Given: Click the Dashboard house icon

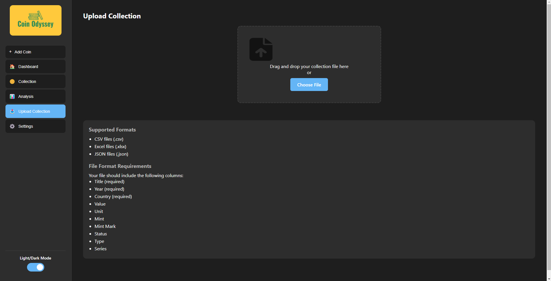Looking at the screenshot, I should 12,67.
